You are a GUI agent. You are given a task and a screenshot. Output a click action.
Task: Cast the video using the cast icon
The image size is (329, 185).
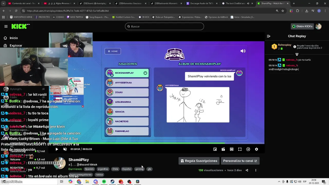point(223,149)
